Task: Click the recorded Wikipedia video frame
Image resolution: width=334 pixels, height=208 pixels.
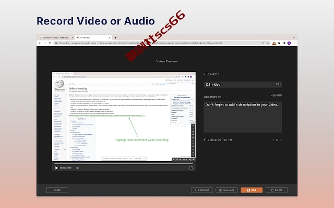Action: [x=124, y=116]
